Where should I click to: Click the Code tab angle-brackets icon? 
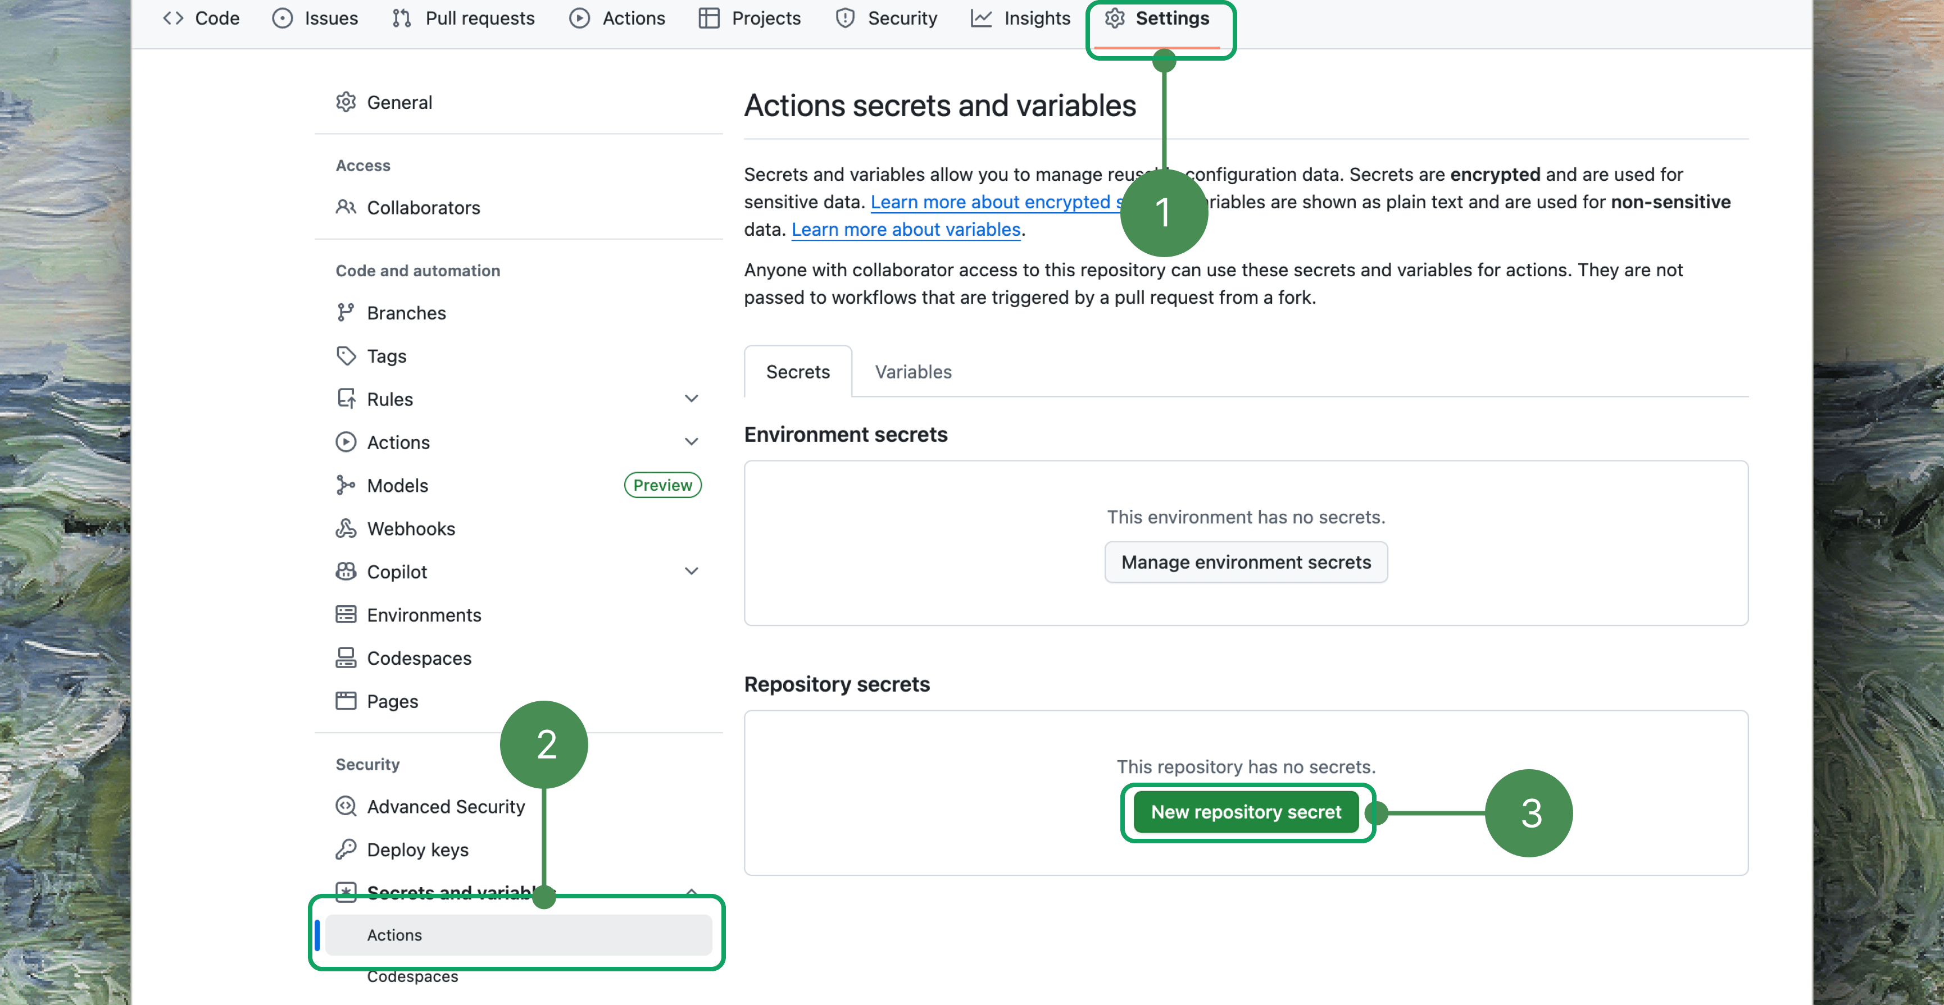(x=174, y=18)
